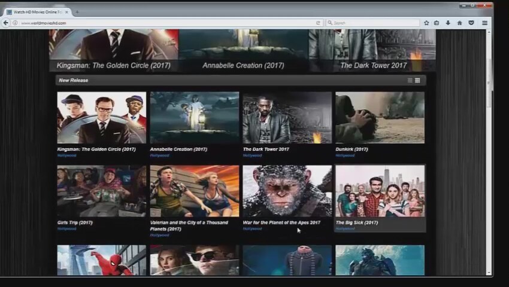Open the Valerian movie thumbnail
Viewport: 509px width, 287px height.
[195, 191]
